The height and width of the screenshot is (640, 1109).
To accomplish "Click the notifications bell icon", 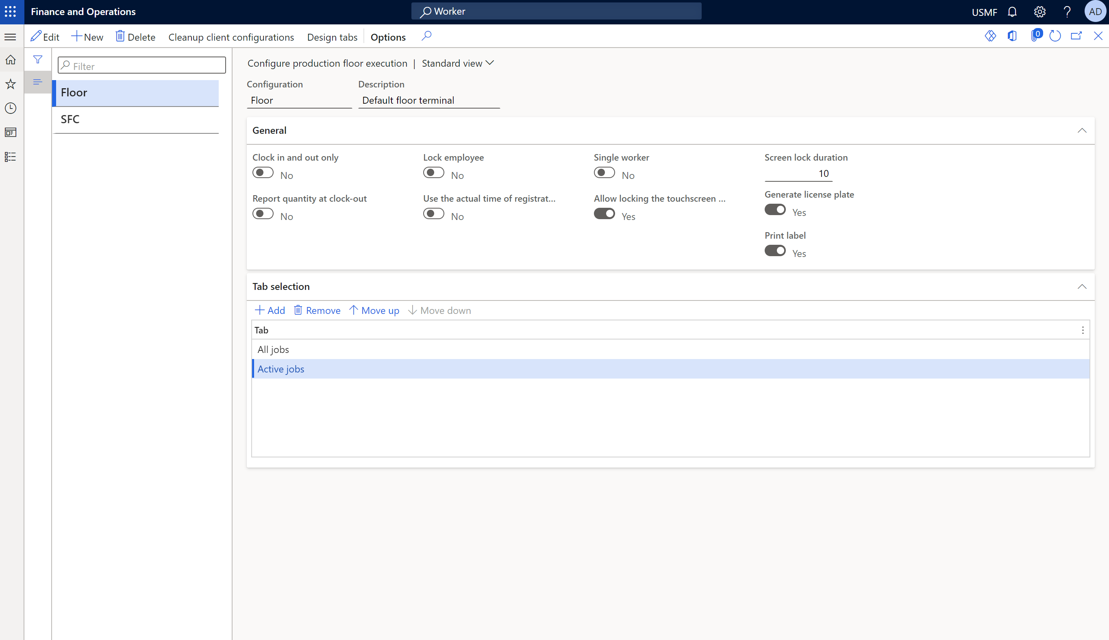I will (1012, 12).
